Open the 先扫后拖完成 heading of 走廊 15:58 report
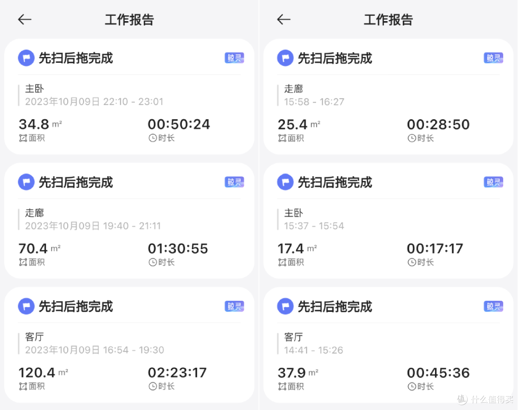 [335, 58]
